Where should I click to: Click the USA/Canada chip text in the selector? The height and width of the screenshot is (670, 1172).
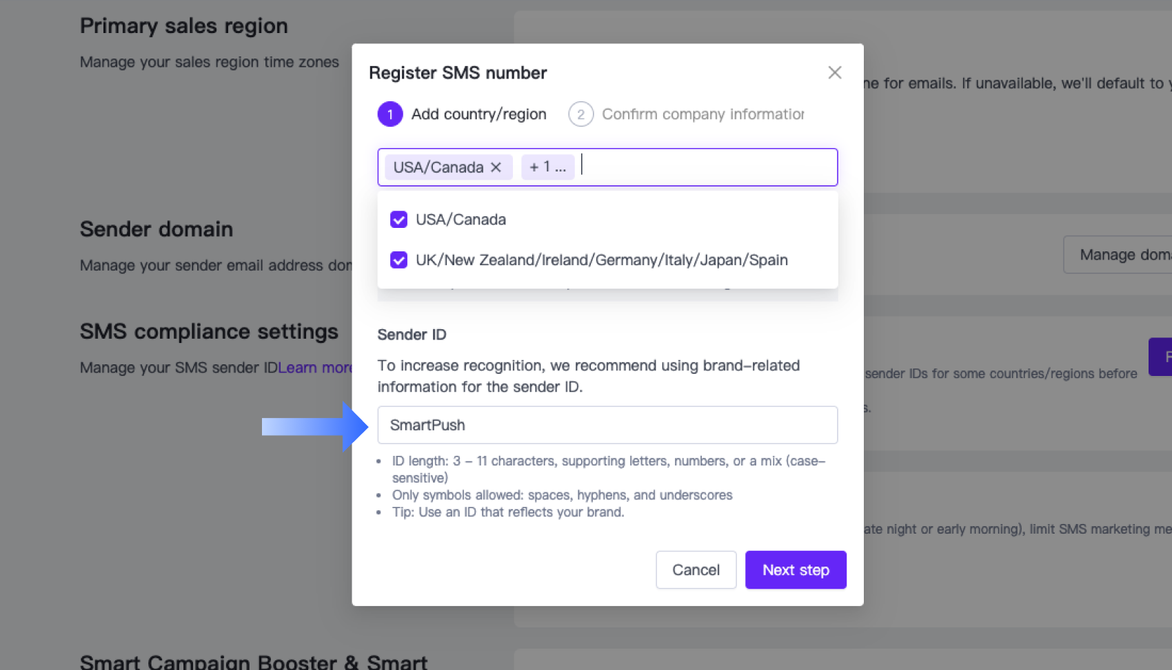438,167
